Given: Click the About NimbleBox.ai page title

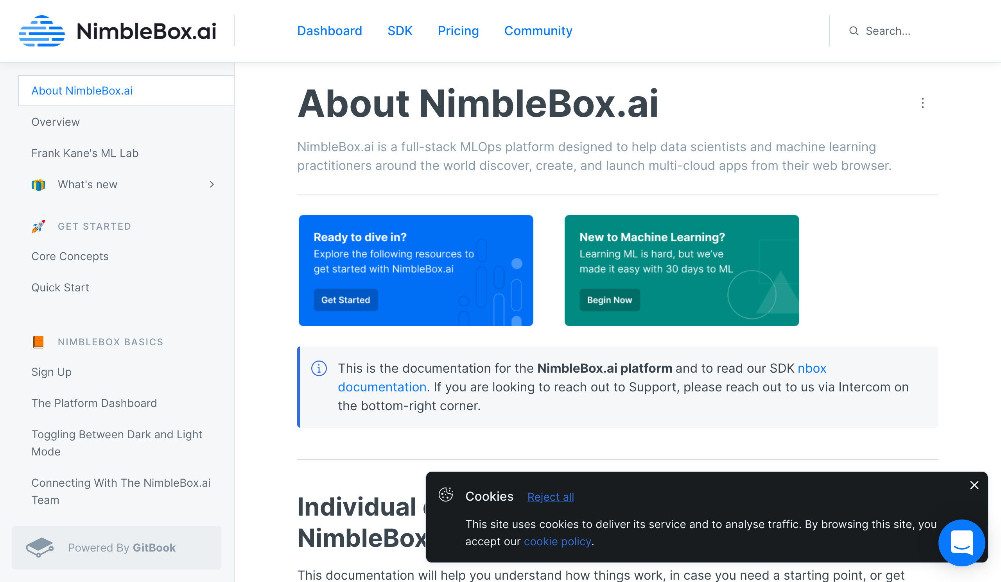Looking at the screenshot, I should coord(478,103).
